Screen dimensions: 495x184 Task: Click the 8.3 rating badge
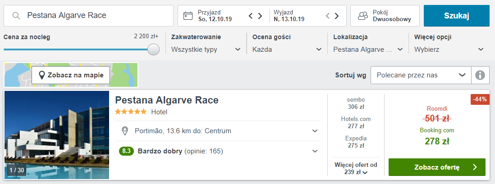[x=127, y=151]
